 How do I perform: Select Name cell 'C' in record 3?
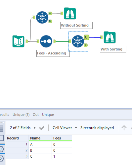click(x=40, y=156)
